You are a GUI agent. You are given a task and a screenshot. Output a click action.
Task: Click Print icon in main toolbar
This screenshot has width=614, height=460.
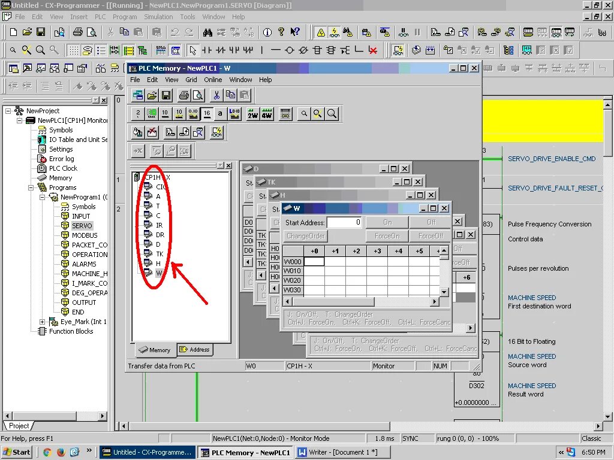pyautogui.click(x=78, y=32)
